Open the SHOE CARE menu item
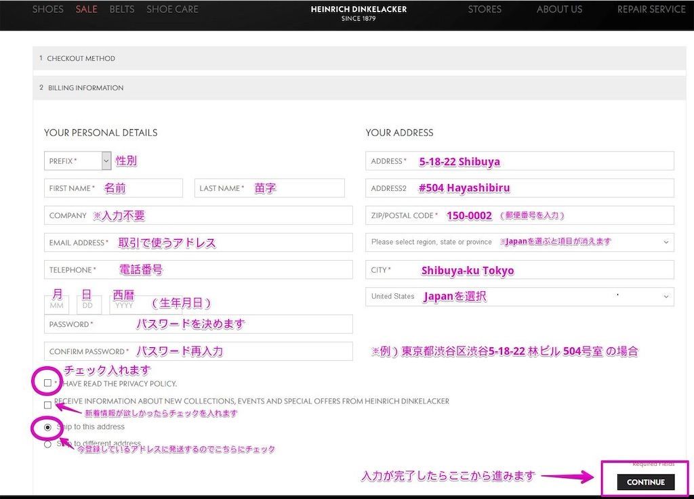 point(172,9)
